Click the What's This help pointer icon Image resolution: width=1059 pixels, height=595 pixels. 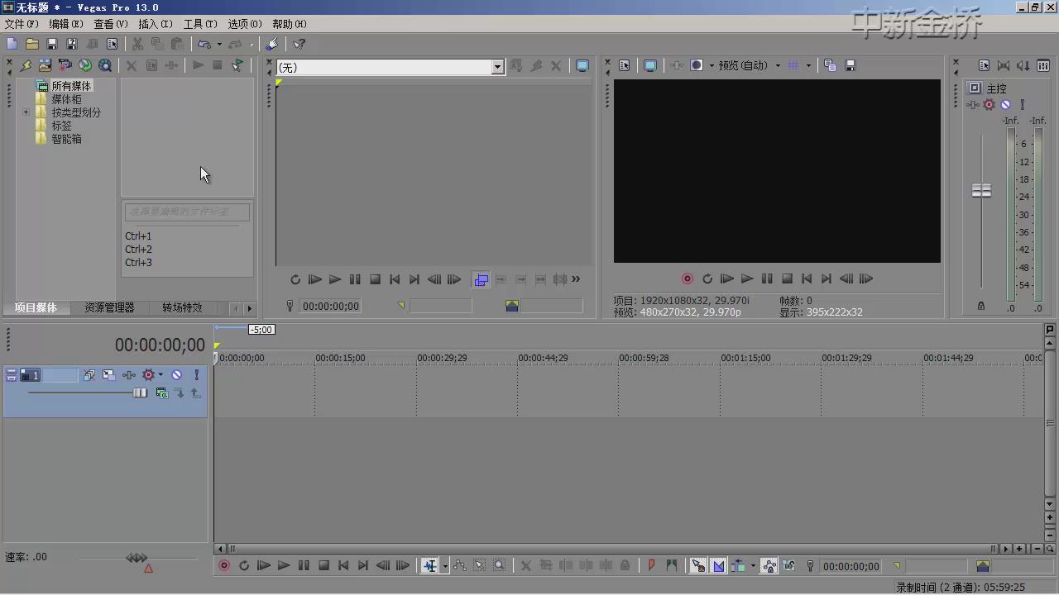pos(299,44)
